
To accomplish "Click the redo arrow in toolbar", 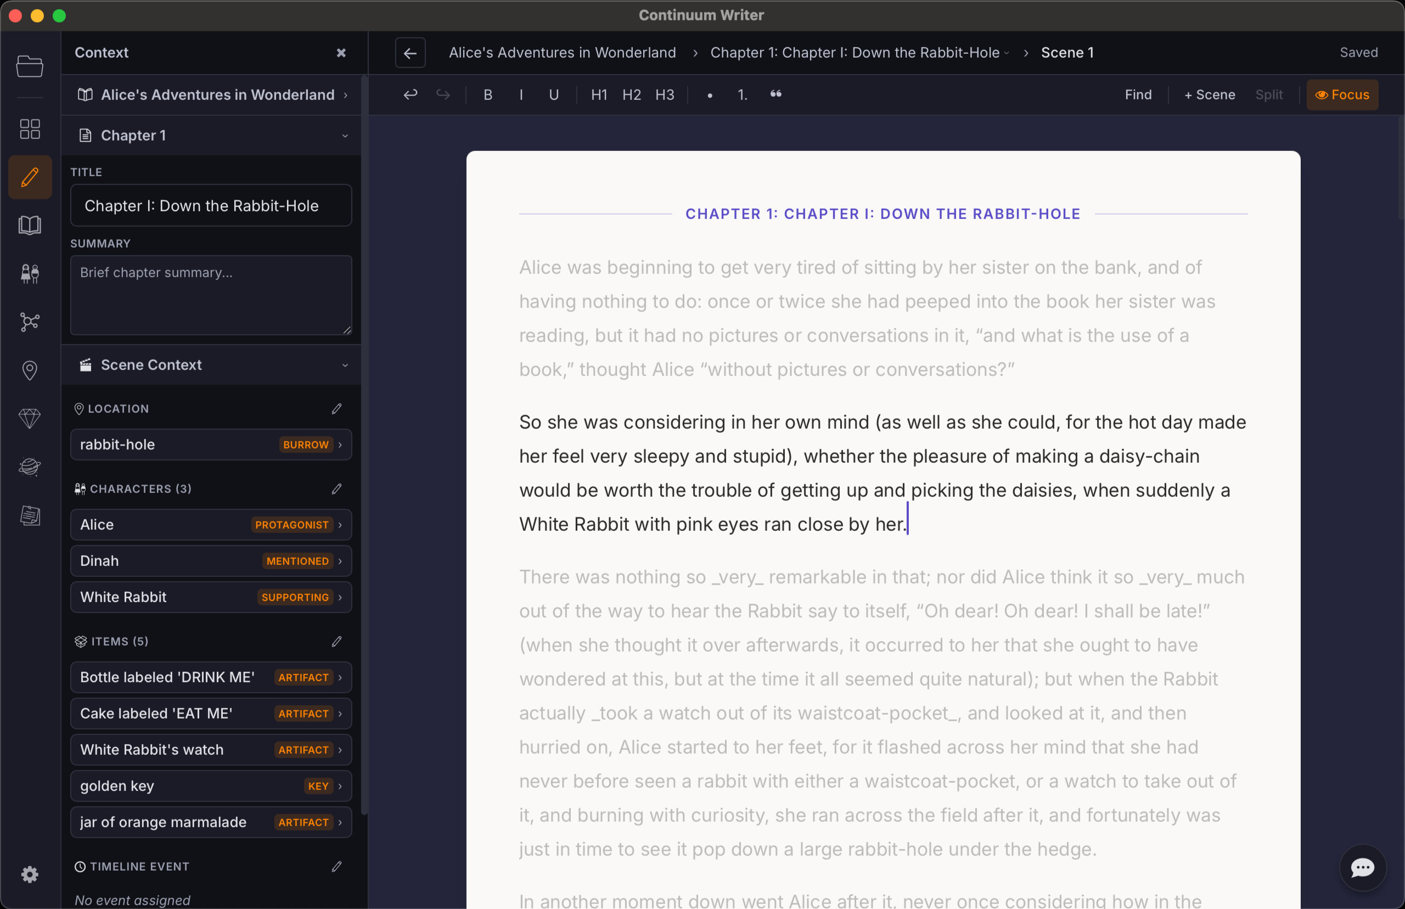I will (443, 94).
